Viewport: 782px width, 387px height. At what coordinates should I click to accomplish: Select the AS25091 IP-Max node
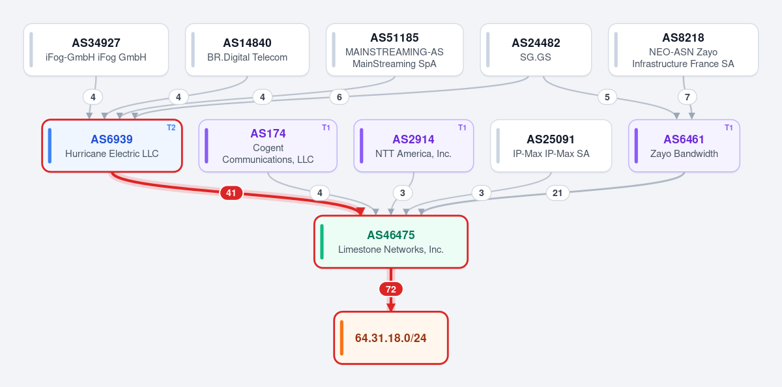pyautogui.click(x=551, y=146)
